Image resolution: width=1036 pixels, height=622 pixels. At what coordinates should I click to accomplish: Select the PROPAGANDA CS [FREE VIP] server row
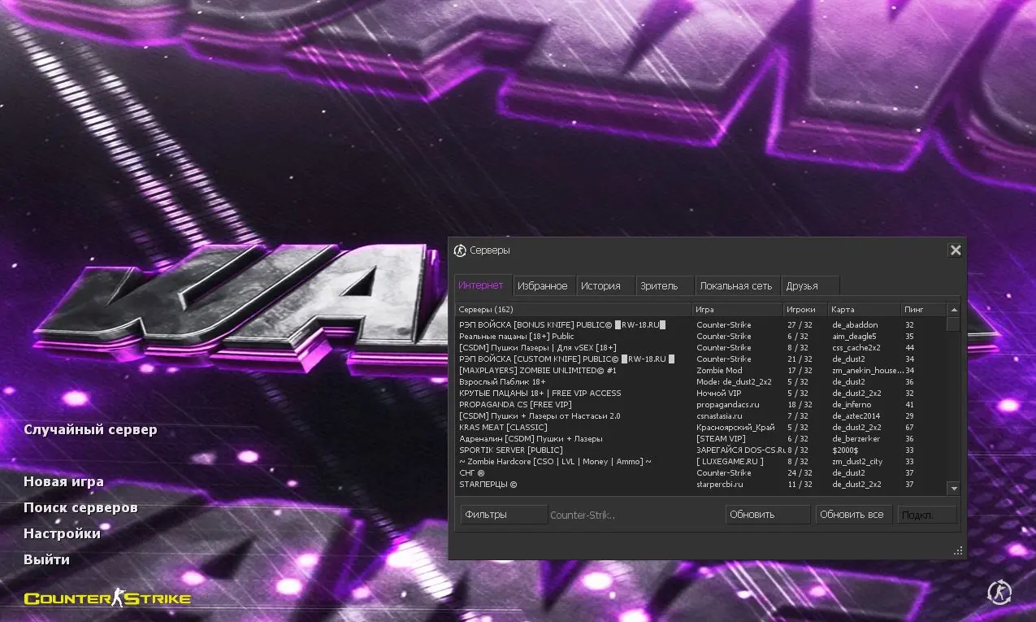(569, 404)
